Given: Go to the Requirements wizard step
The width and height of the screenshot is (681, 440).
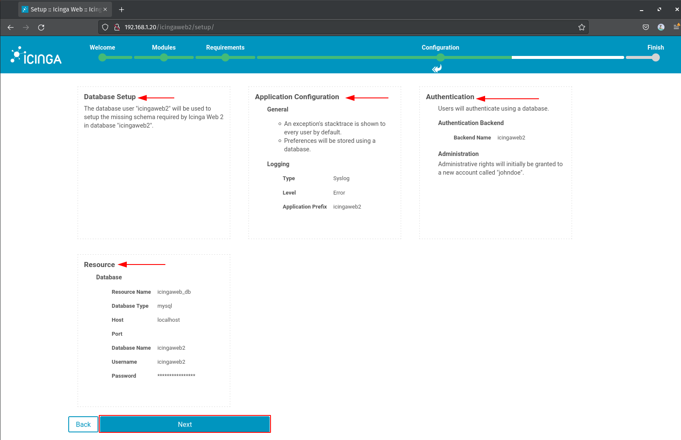Looking at the screenshot, I should coord(225,47).
